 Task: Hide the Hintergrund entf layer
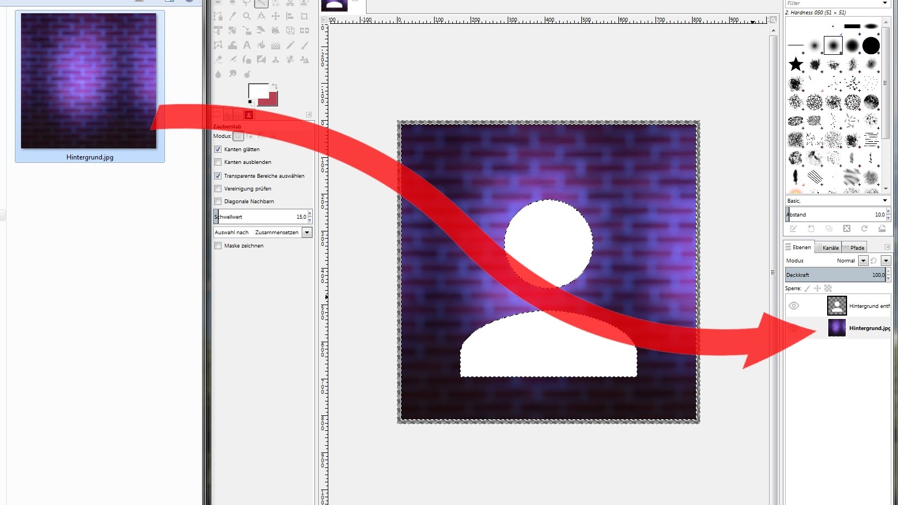(794, 305)
